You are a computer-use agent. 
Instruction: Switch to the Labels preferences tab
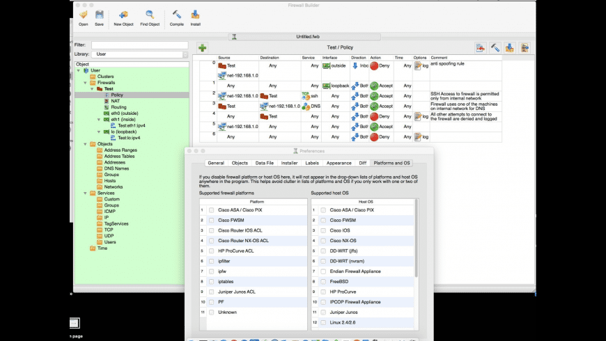pos(312,163)
